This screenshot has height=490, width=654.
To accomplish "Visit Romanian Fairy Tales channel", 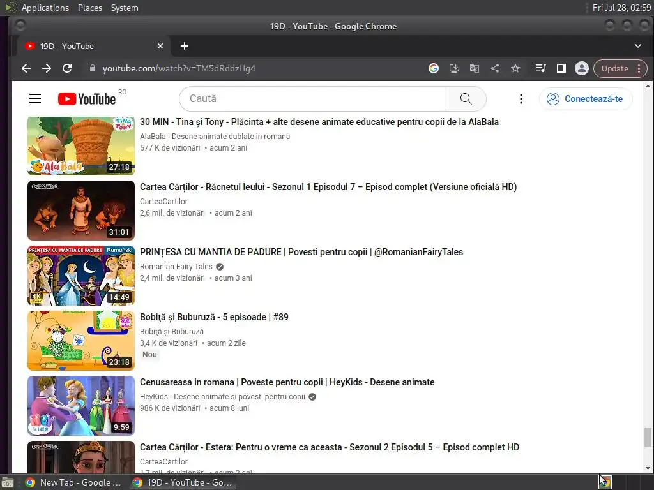I will (x=176, y=266).
